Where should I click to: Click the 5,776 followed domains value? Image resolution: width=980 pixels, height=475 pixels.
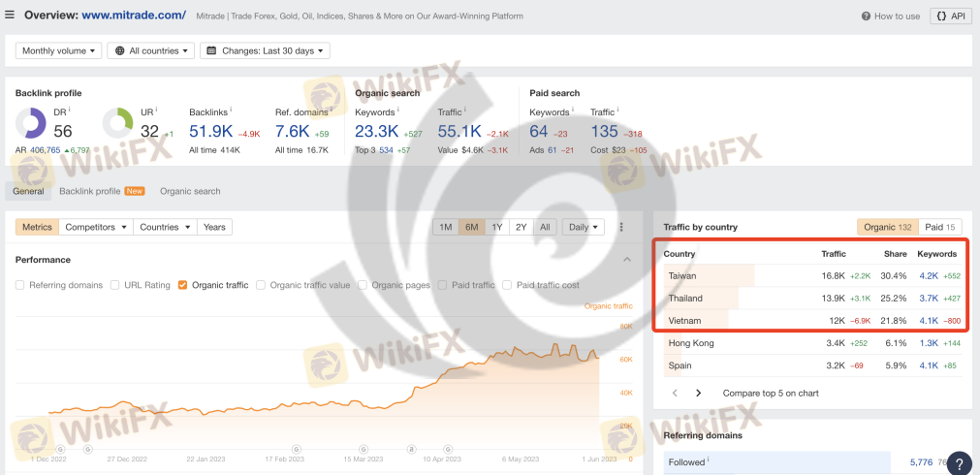pyautogui.click(x=921, y=462)
